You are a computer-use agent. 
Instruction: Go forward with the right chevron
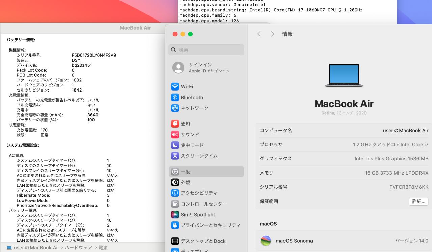point(273,34)
